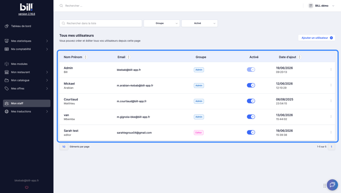Toggle activation for Admin Bill
341x193 pixels.
click(251, 70)
